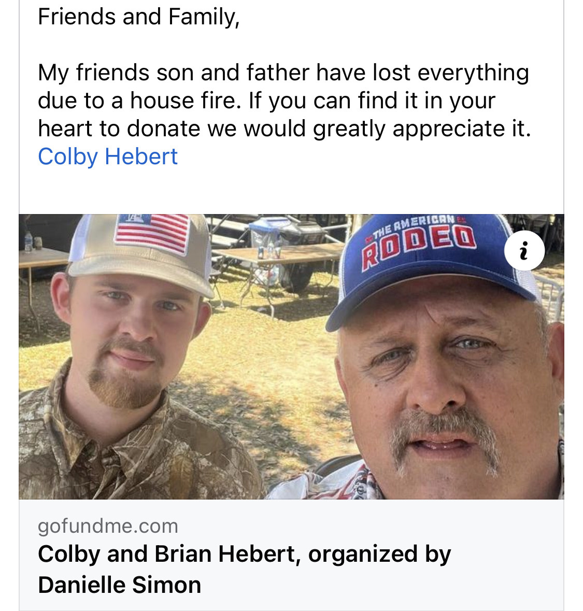Click 'greatly appreciate it' in the post
Screen dimensions: 583x611
tap(422, 129)
